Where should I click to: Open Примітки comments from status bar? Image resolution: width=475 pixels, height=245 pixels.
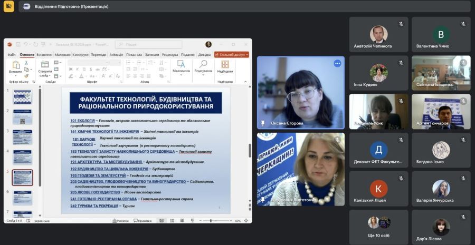(x=142, y=221)
